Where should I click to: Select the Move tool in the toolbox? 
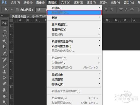[4, 23]
